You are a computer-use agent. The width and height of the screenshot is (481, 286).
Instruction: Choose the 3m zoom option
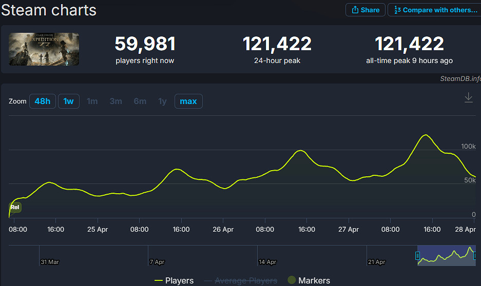[116, 101]
